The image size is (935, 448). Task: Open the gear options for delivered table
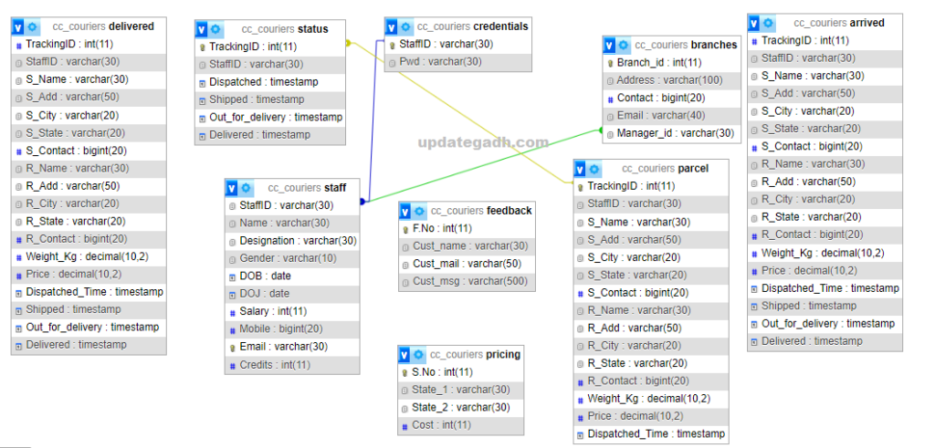(32, 26)
